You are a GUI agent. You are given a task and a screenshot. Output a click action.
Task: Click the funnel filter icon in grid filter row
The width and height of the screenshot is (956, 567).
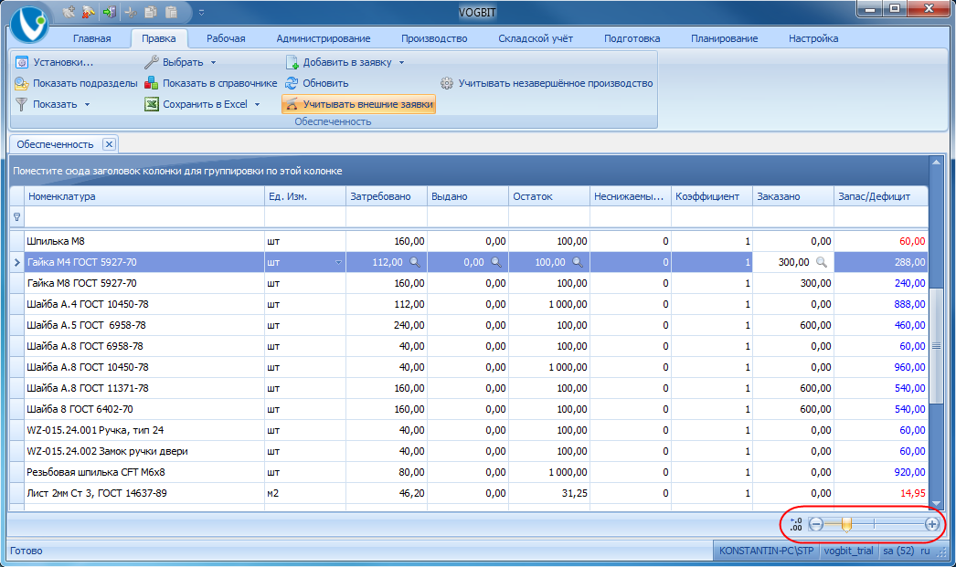(x=16, y=216)
